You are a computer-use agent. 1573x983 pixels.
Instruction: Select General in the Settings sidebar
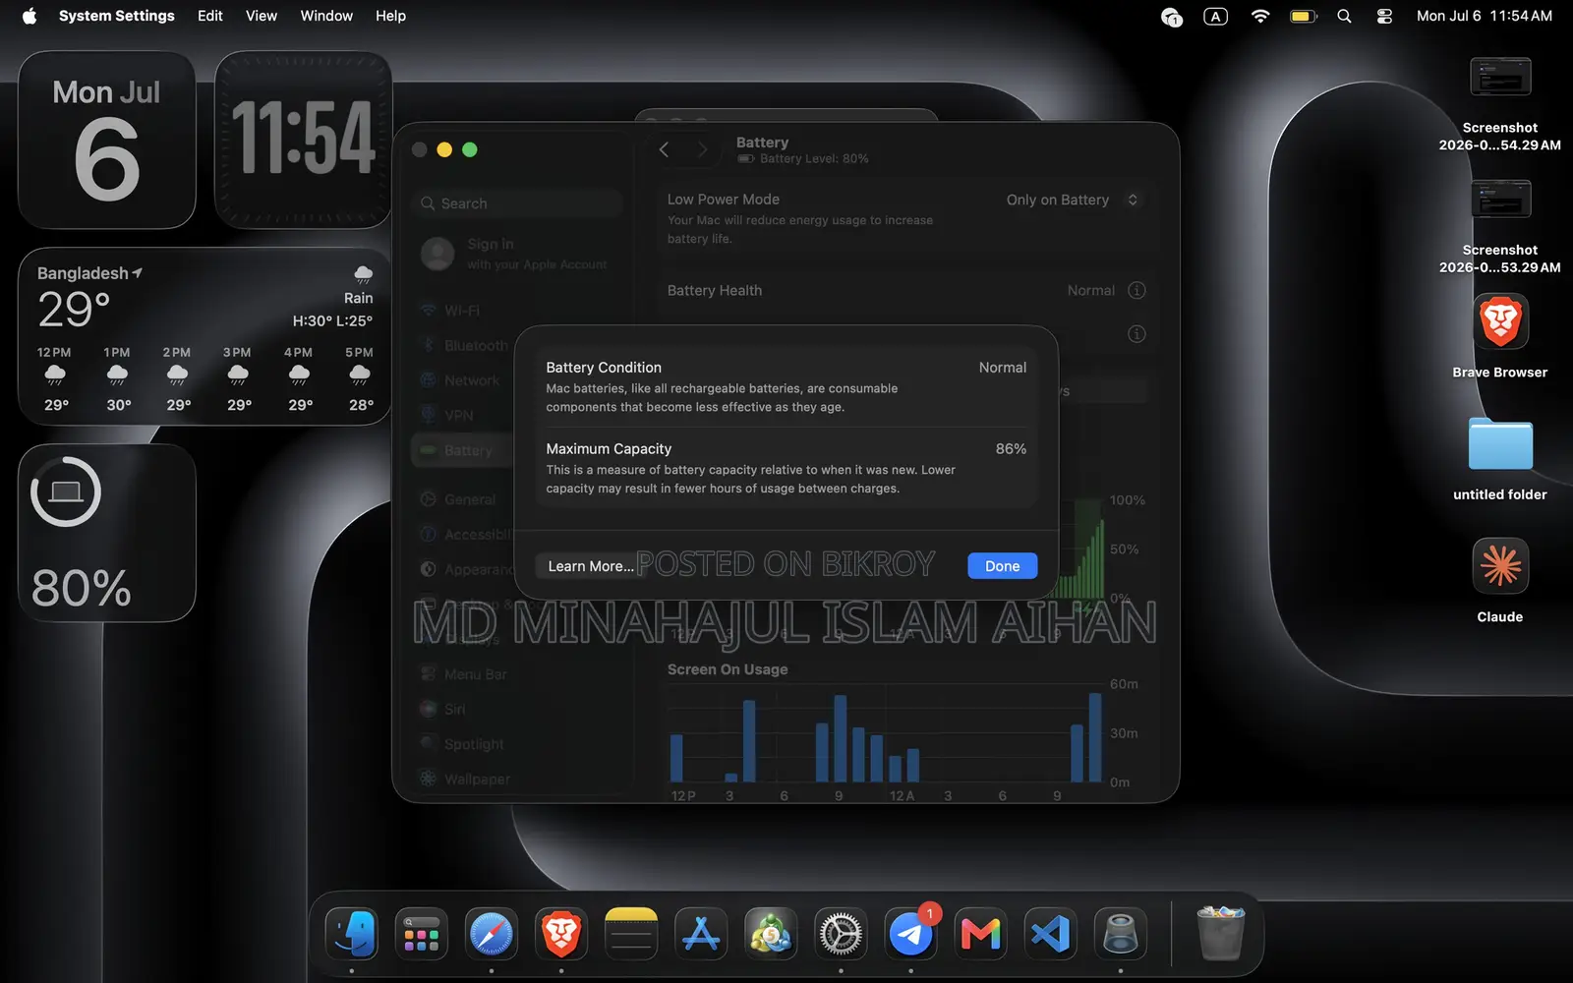[x=458, y=499]
